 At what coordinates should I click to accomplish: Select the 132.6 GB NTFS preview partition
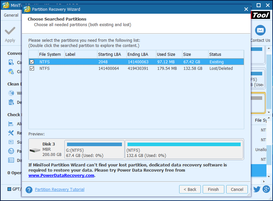184,149
